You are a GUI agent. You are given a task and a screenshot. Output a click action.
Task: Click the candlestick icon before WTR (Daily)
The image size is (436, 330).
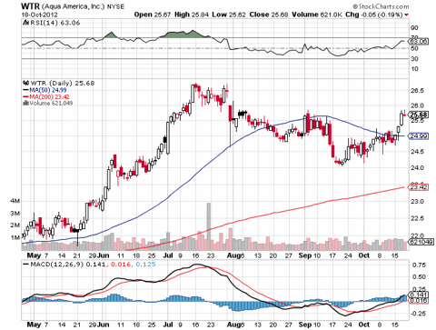point(26,83)
